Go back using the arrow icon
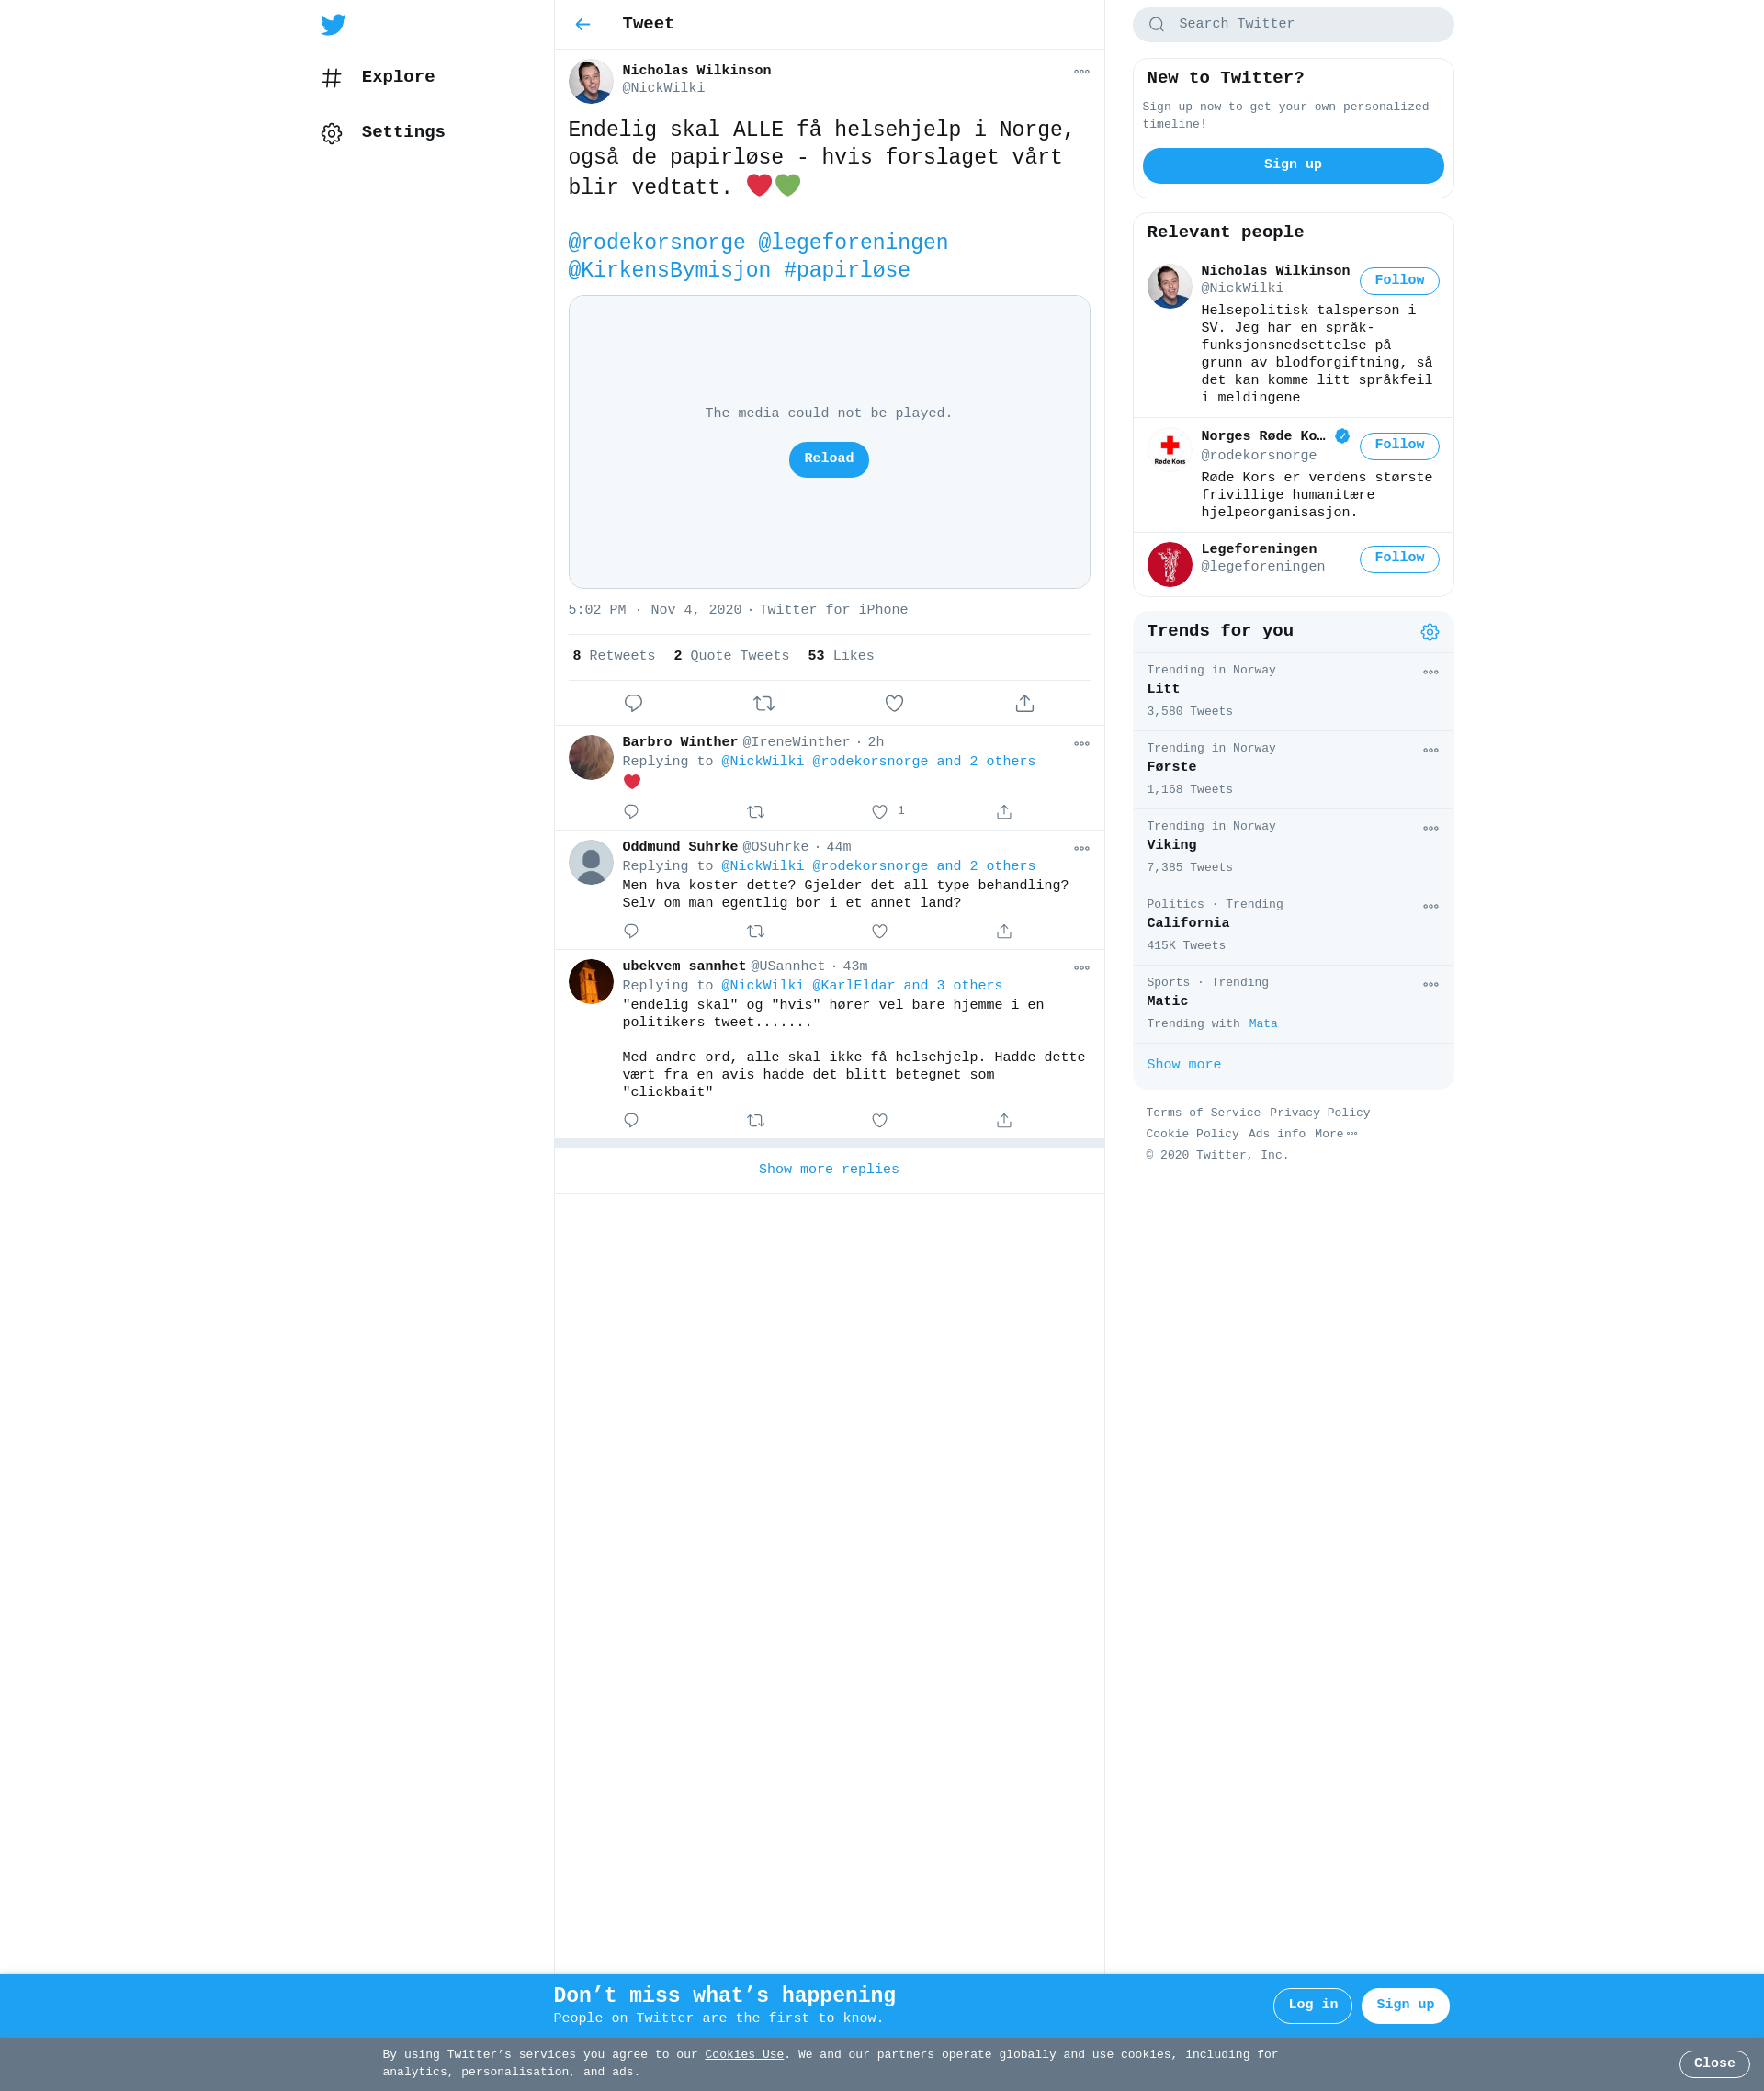 pos(583,24)
